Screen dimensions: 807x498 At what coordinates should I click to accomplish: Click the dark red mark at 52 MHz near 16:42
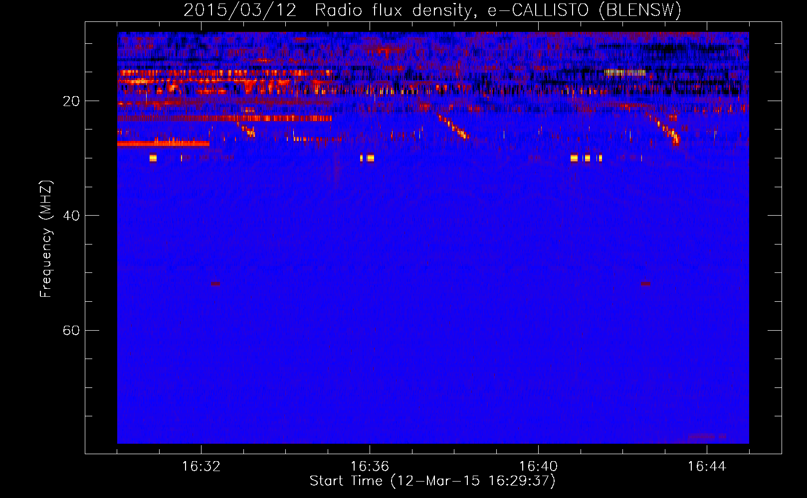646,283
